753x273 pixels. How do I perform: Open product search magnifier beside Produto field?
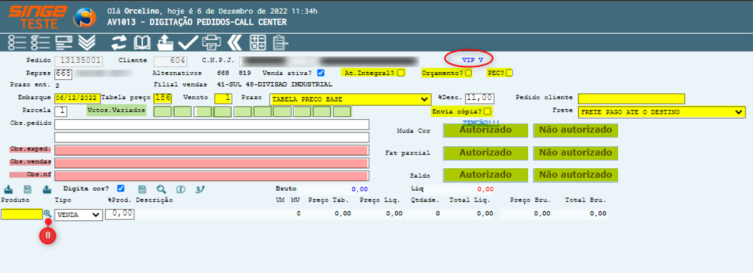48,214
